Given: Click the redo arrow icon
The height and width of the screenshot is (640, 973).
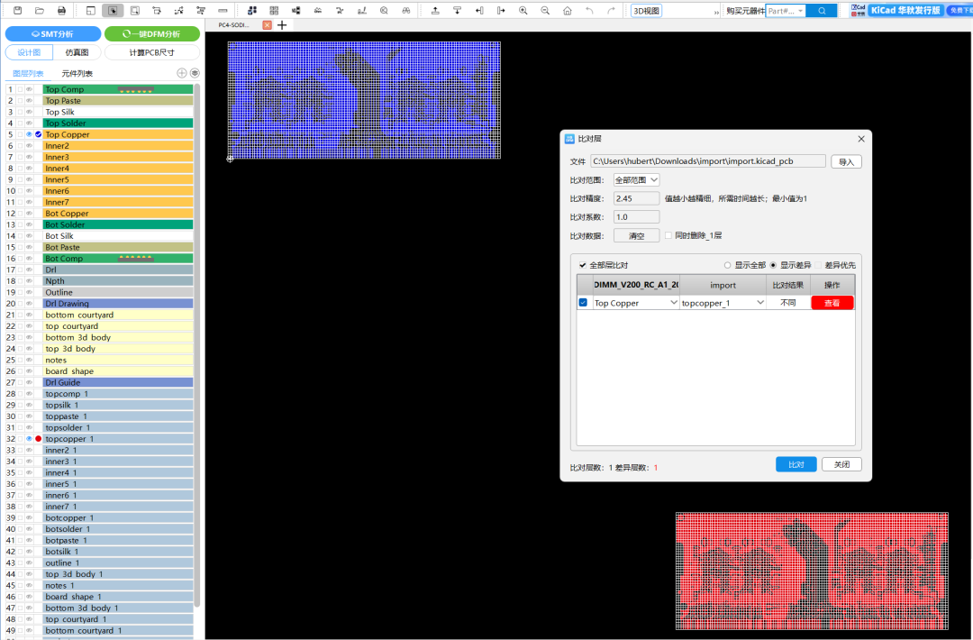Looking at the screenshot, I should pos(611,11).
